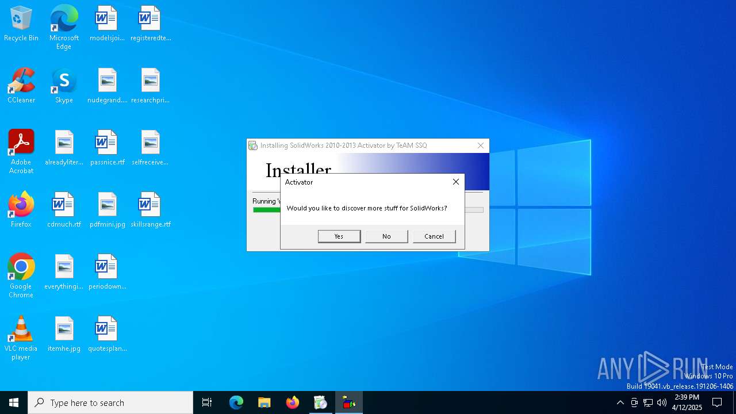Image resolution: width=736 pixels, height=414 pixels.
Task: Select the pdfmini.jpg image file
Action: click(x=108, y=210)
